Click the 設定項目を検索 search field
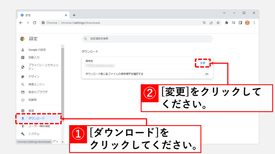 tap(147, 39)
